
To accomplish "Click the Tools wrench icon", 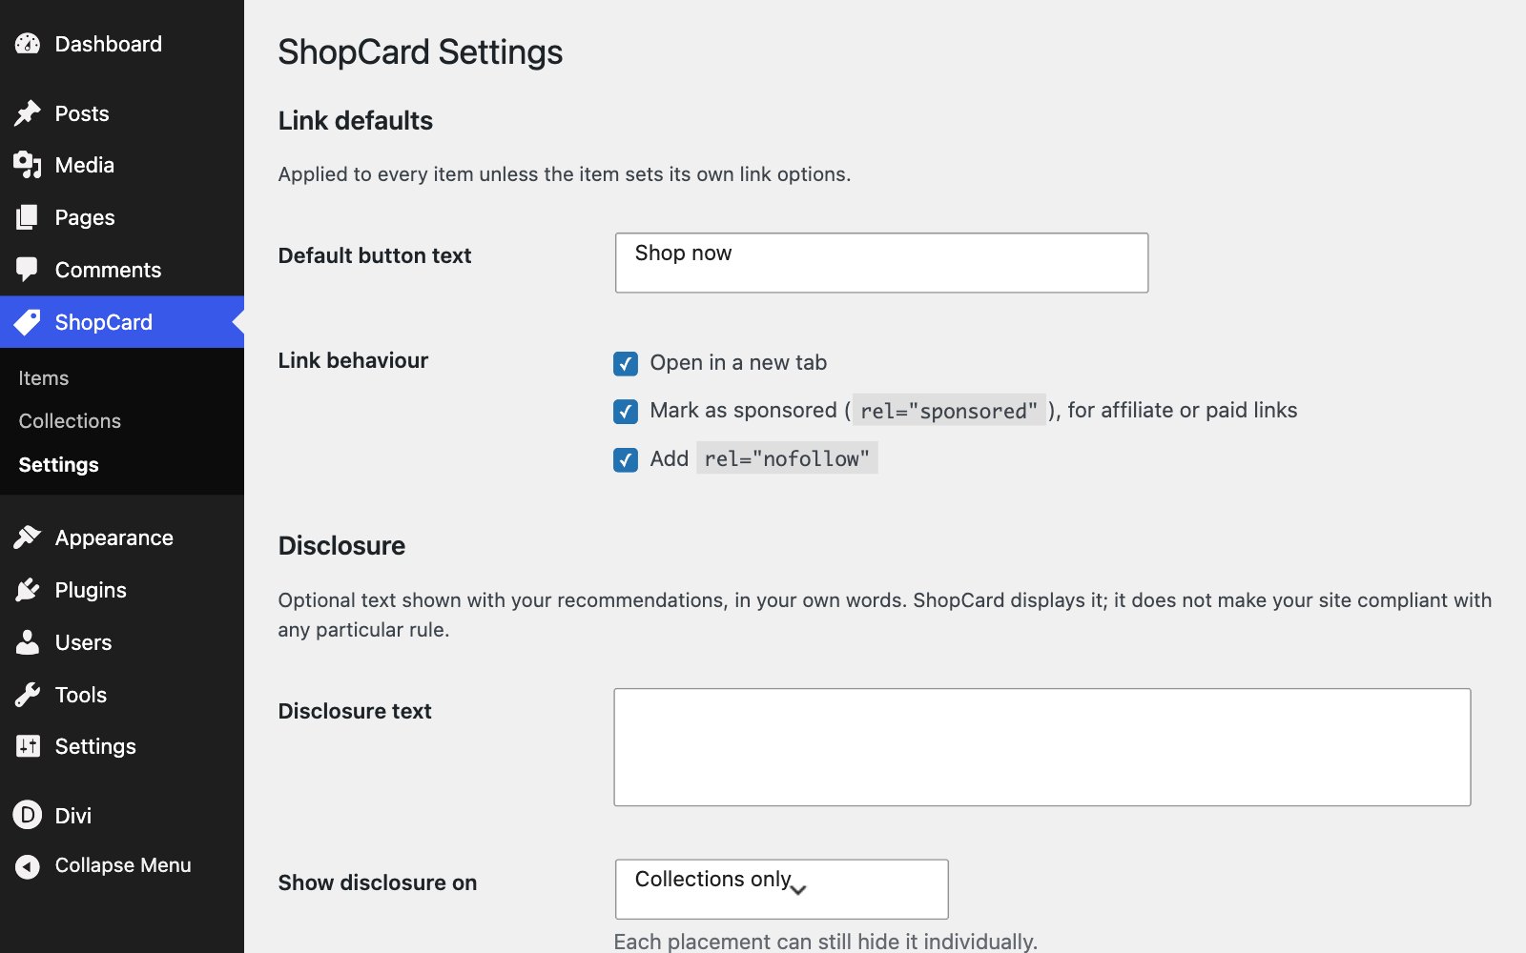I will 28,695.
